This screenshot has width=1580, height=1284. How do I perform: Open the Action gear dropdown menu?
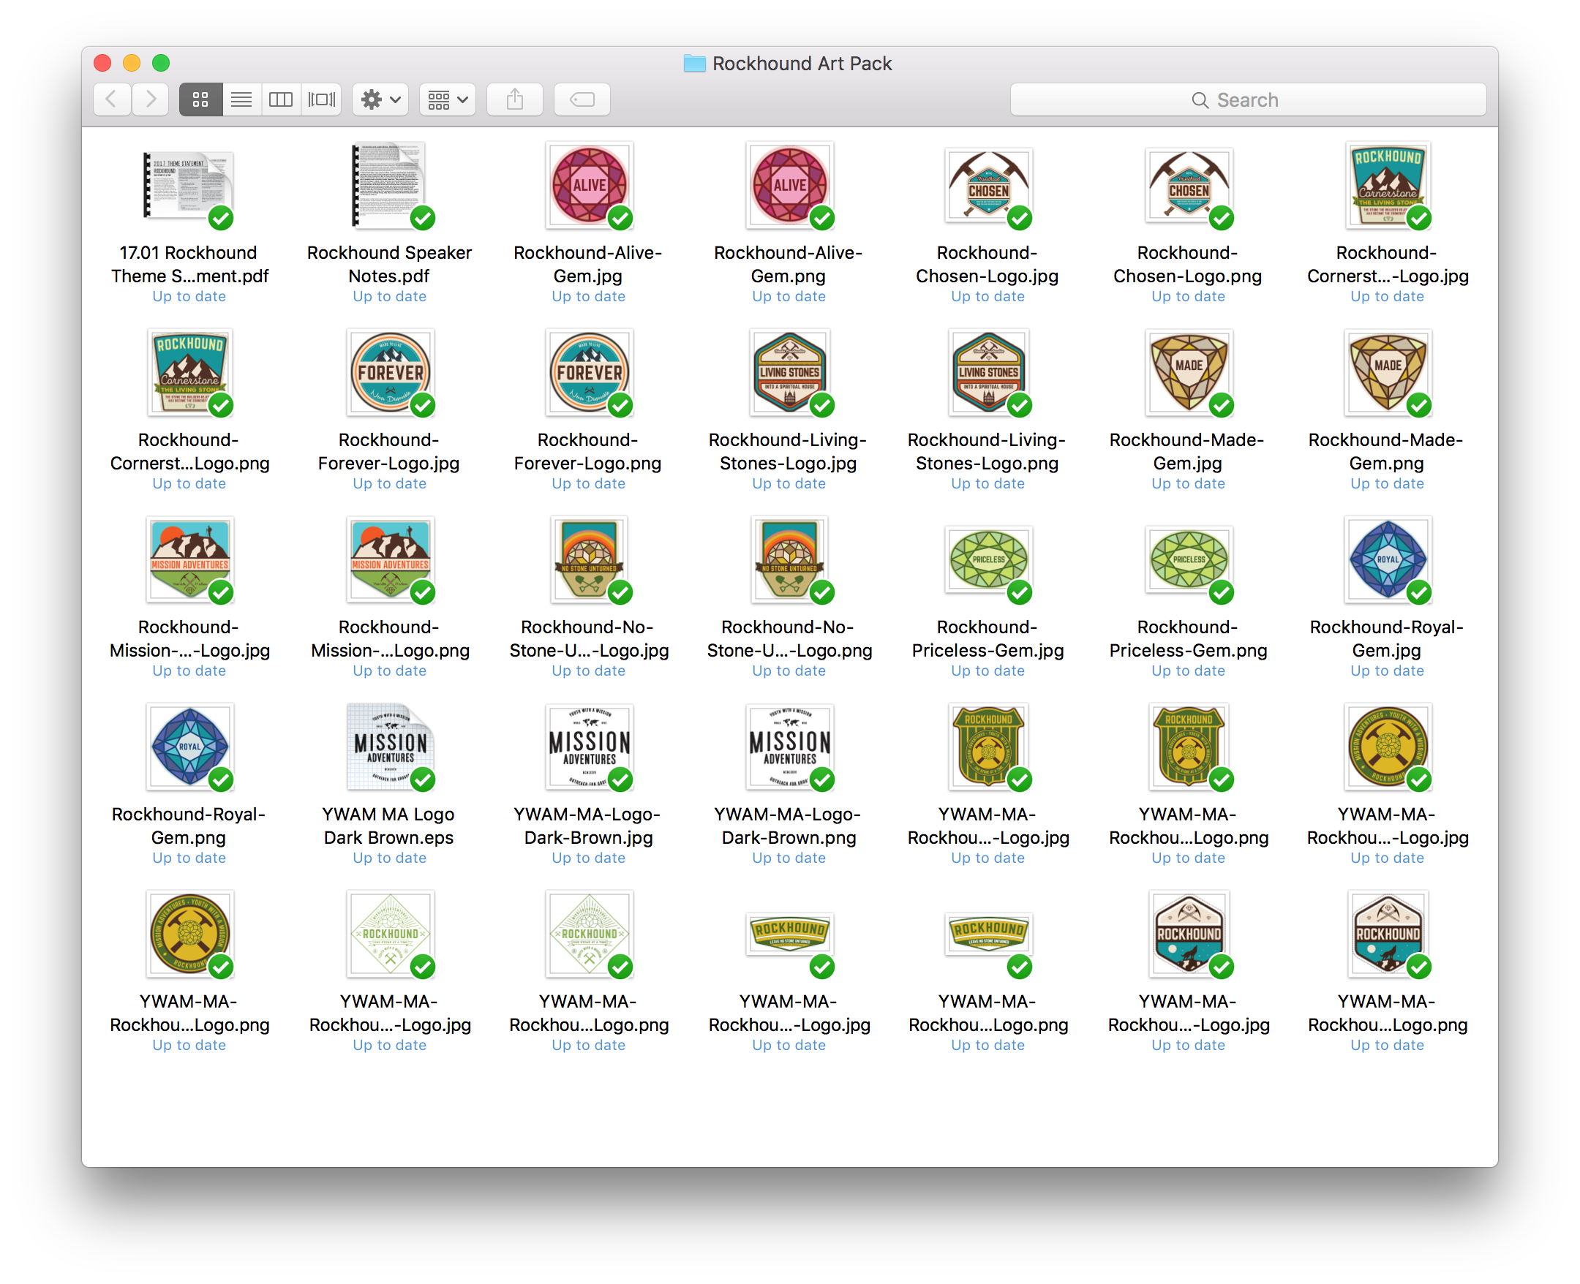tap(380, 100)
